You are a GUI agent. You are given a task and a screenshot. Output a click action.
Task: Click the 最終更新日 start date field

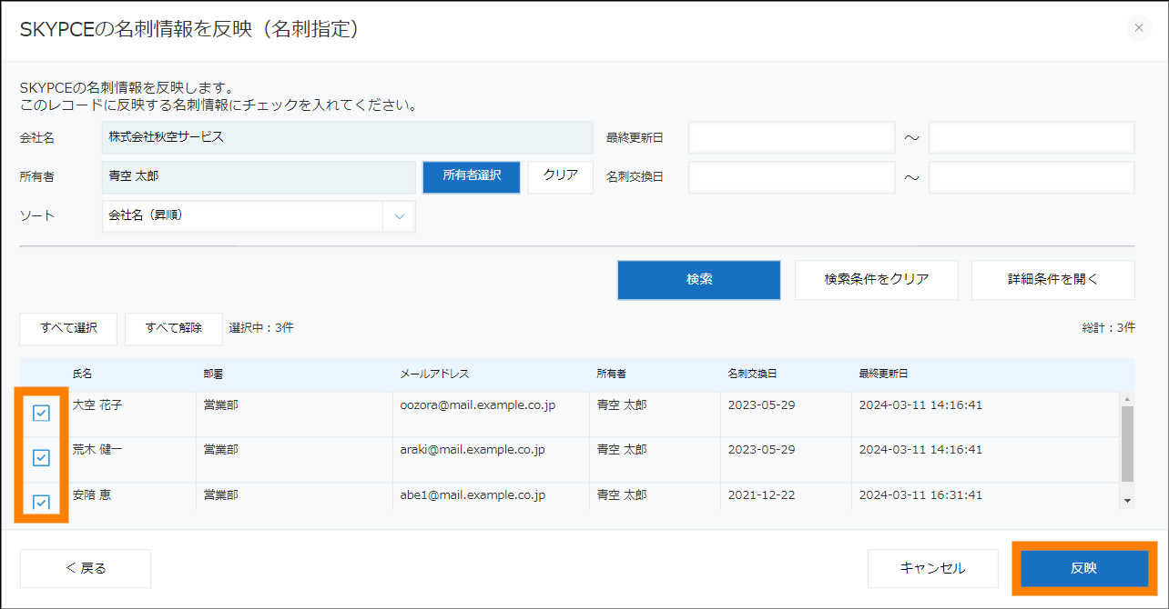[792, 137]
